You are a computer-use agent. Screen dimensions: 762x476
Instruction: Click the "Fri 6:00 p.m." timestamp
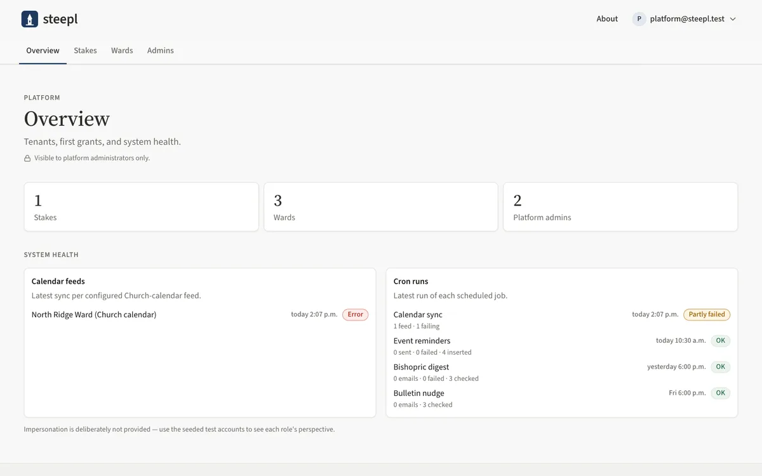click(x=687, y=393)
